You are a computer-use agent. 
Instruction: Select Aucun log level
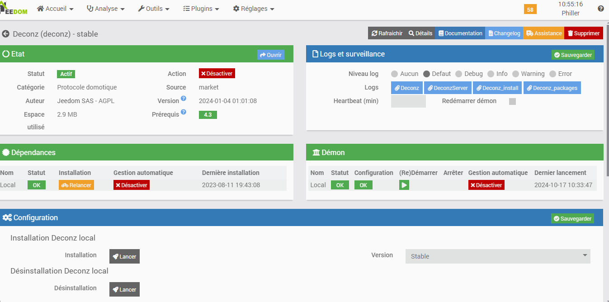[x=394, y=74]
